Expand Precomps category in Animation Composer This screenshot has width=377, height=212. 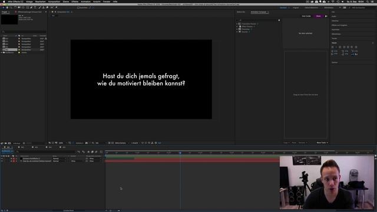point(237,29)
